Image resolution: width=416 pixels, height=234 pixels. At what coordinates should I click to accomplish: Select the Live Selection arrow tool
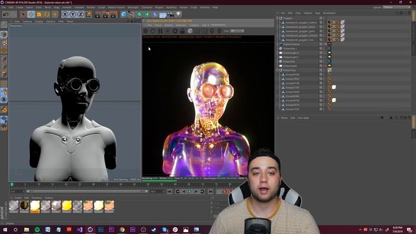[x=23, y=14]
